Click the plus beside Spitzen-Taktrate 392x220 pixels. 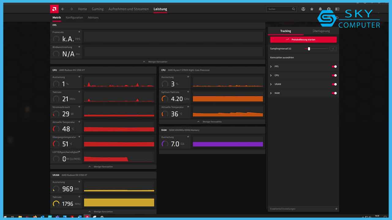tap(188, 92)
